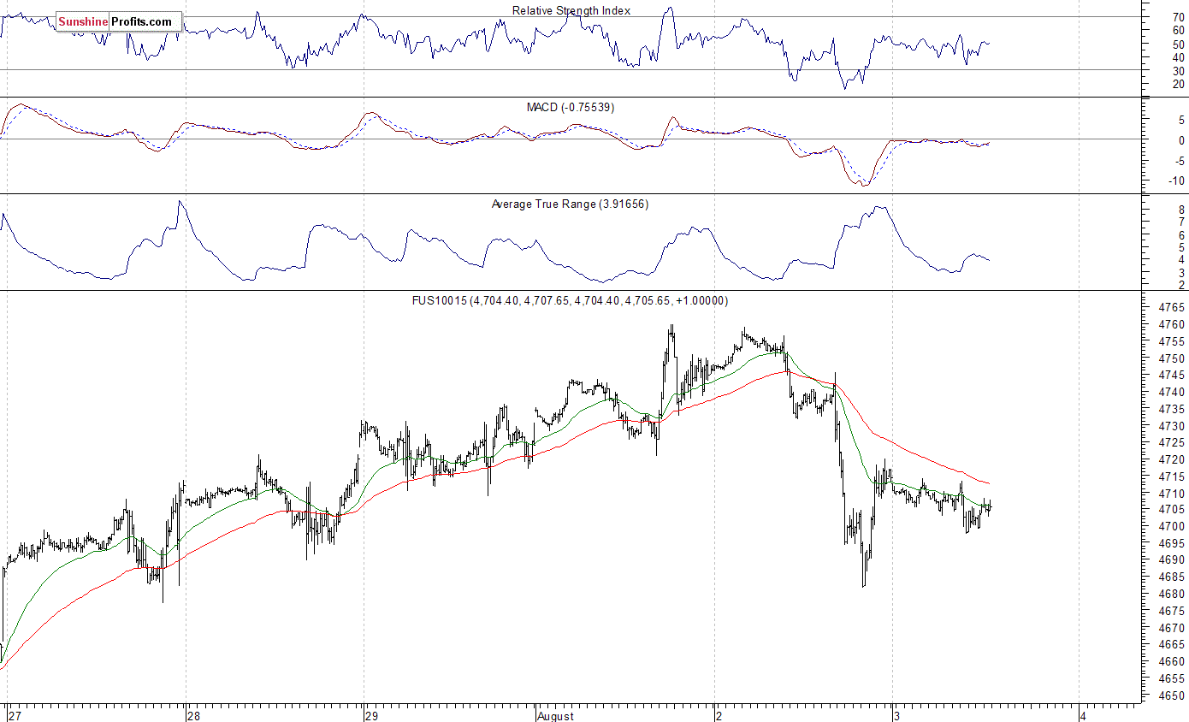The height and width of the screenshot is (722, 1189).
Task: Click the RSI 70 axis value
Action: pos(1179,17)
